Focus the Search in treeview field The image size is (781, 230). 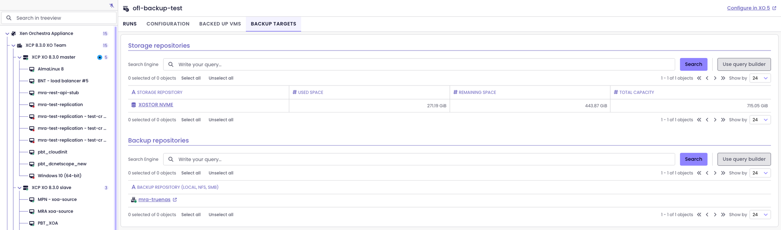click(x=62, y=18)
